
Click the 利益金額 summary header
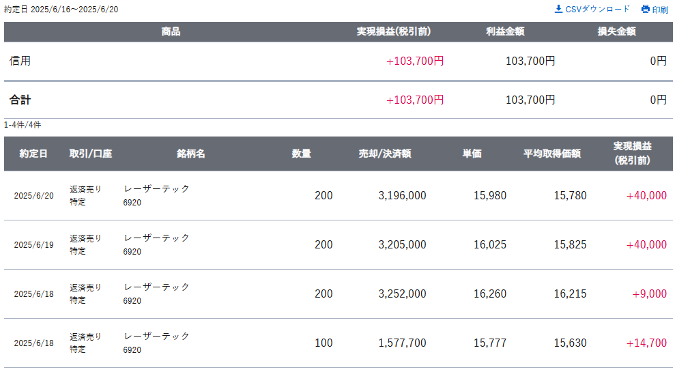[x=505, y=31]
